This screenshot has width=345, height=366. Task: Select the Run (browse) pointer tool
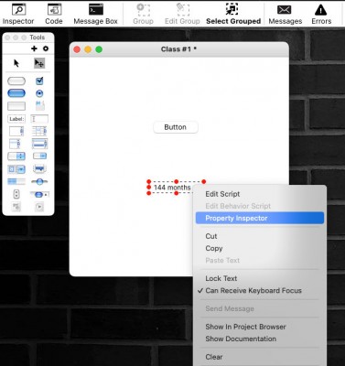pyautogui.click(x=16, y=63)
